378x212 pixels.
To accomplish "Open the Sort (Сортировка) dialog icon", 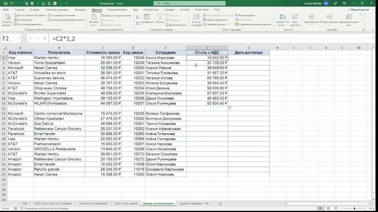I will tap(147, 17).
